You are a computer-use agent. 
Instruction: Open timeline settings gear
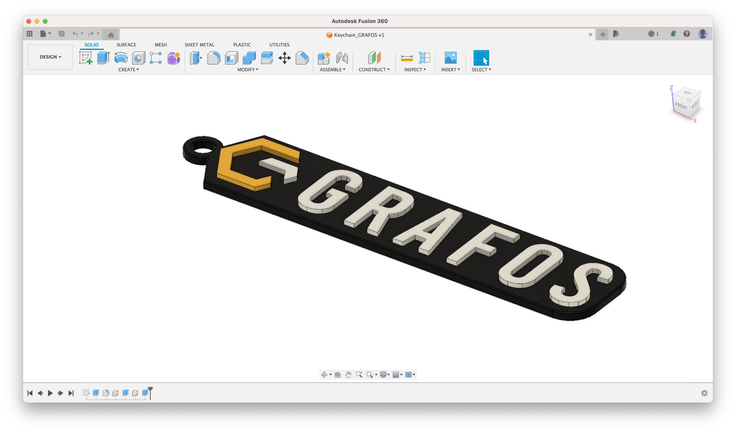(704, 393)
